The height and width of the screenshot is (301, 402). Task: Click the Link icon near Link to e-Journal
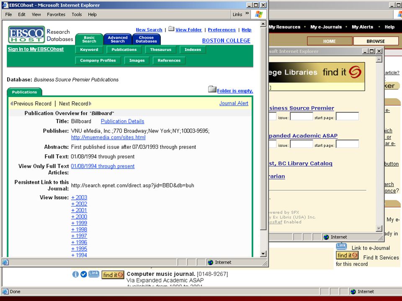tap(341, 246)
